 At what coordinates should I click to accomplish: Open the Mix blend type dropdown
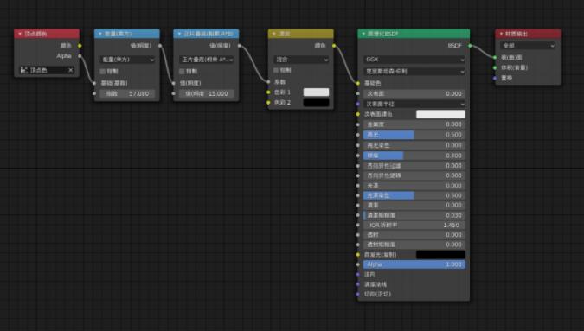[x=301, y=60]
